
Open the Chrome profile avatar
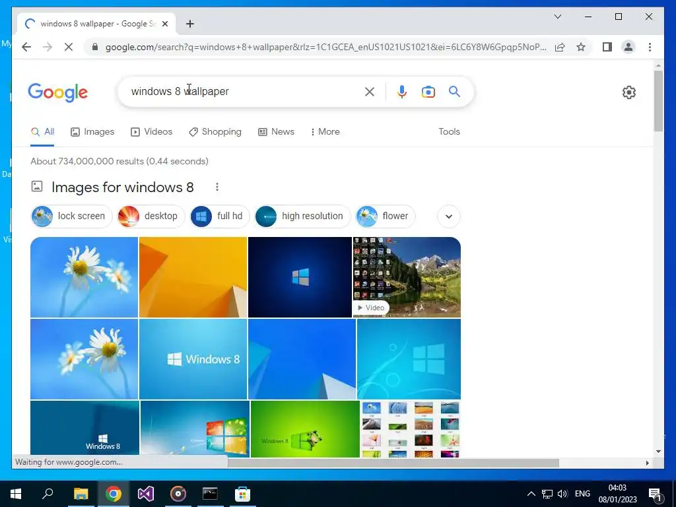628,47
